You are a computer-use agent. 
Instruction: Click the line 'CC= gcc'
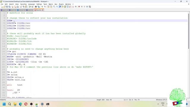(12, 51)
